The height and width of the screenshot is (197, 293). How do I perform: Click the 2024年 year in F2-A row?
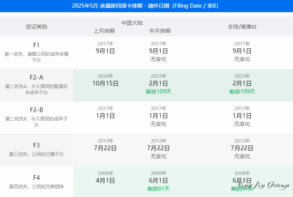pos(105,76)
